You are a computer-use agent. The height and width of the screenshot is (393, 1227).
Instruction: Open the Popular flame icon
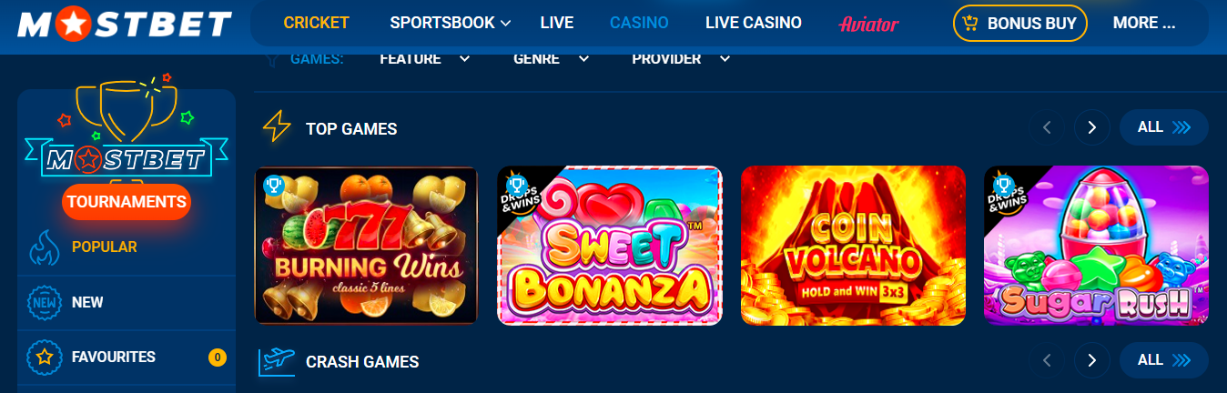tap(45, 247)
